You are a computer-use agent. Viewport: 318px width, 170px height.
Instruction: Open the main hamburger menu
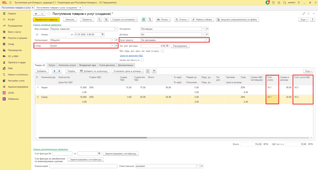10,2
